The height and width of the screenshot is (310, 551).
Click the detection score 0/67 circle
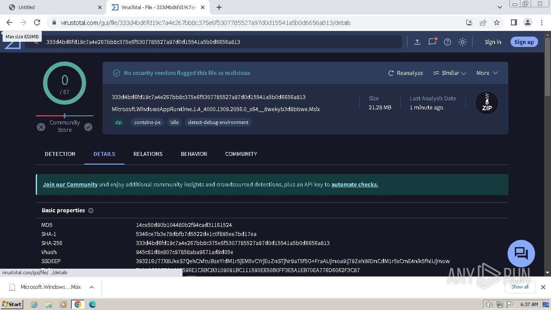65,83
